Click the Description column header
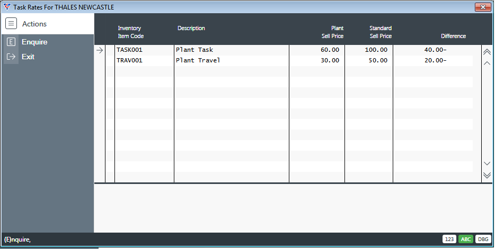 tap(191, 28)
